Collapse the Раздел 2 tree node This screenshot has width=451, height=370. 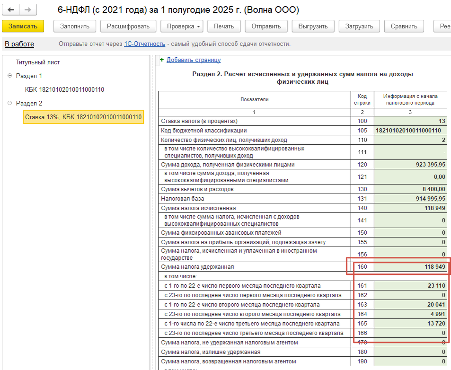point(9,103)
